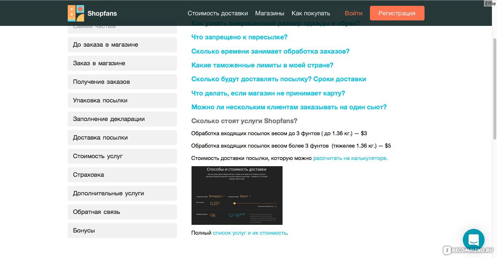
Task: Click the Shopfans logo icon
Action: (76, 13)
